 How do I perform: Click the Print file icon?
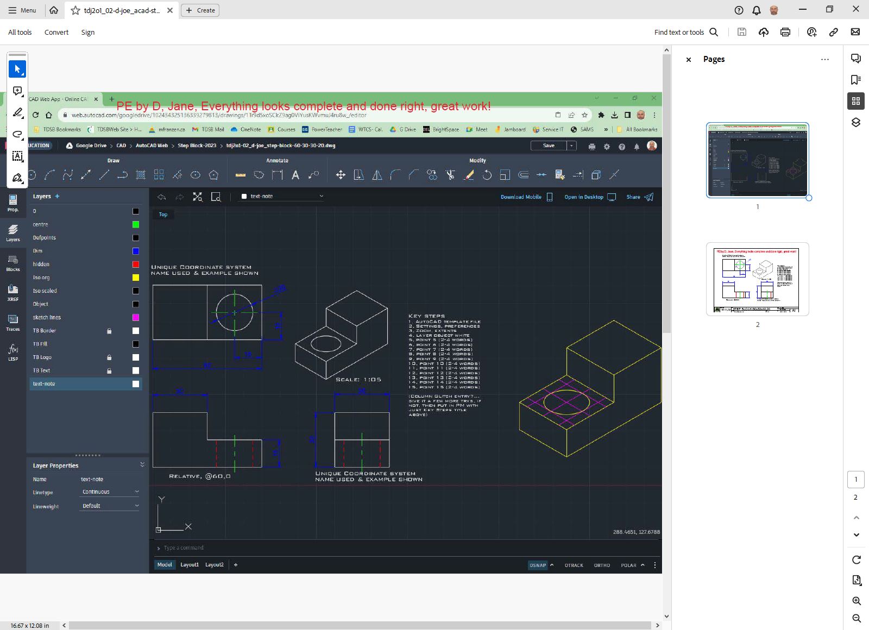pyautogui.click(x=785, y=32)
